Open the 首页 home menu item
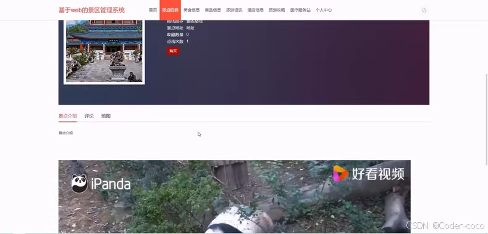The height and width of the screenshot is (234, 488). 153,10
